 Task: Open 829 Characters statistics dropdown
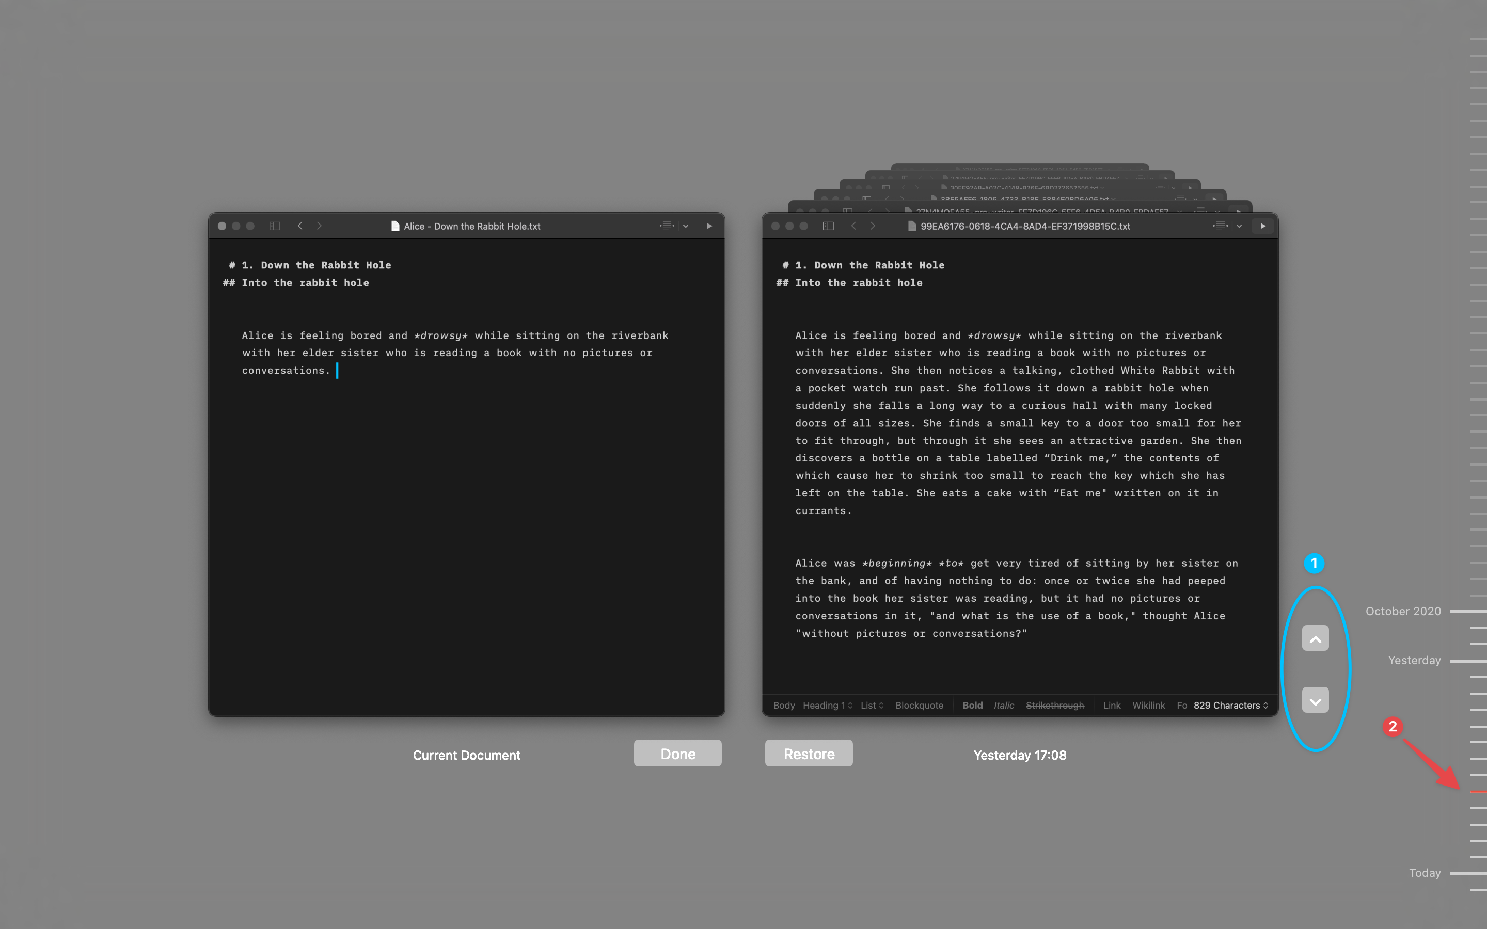coord(1231,706)
